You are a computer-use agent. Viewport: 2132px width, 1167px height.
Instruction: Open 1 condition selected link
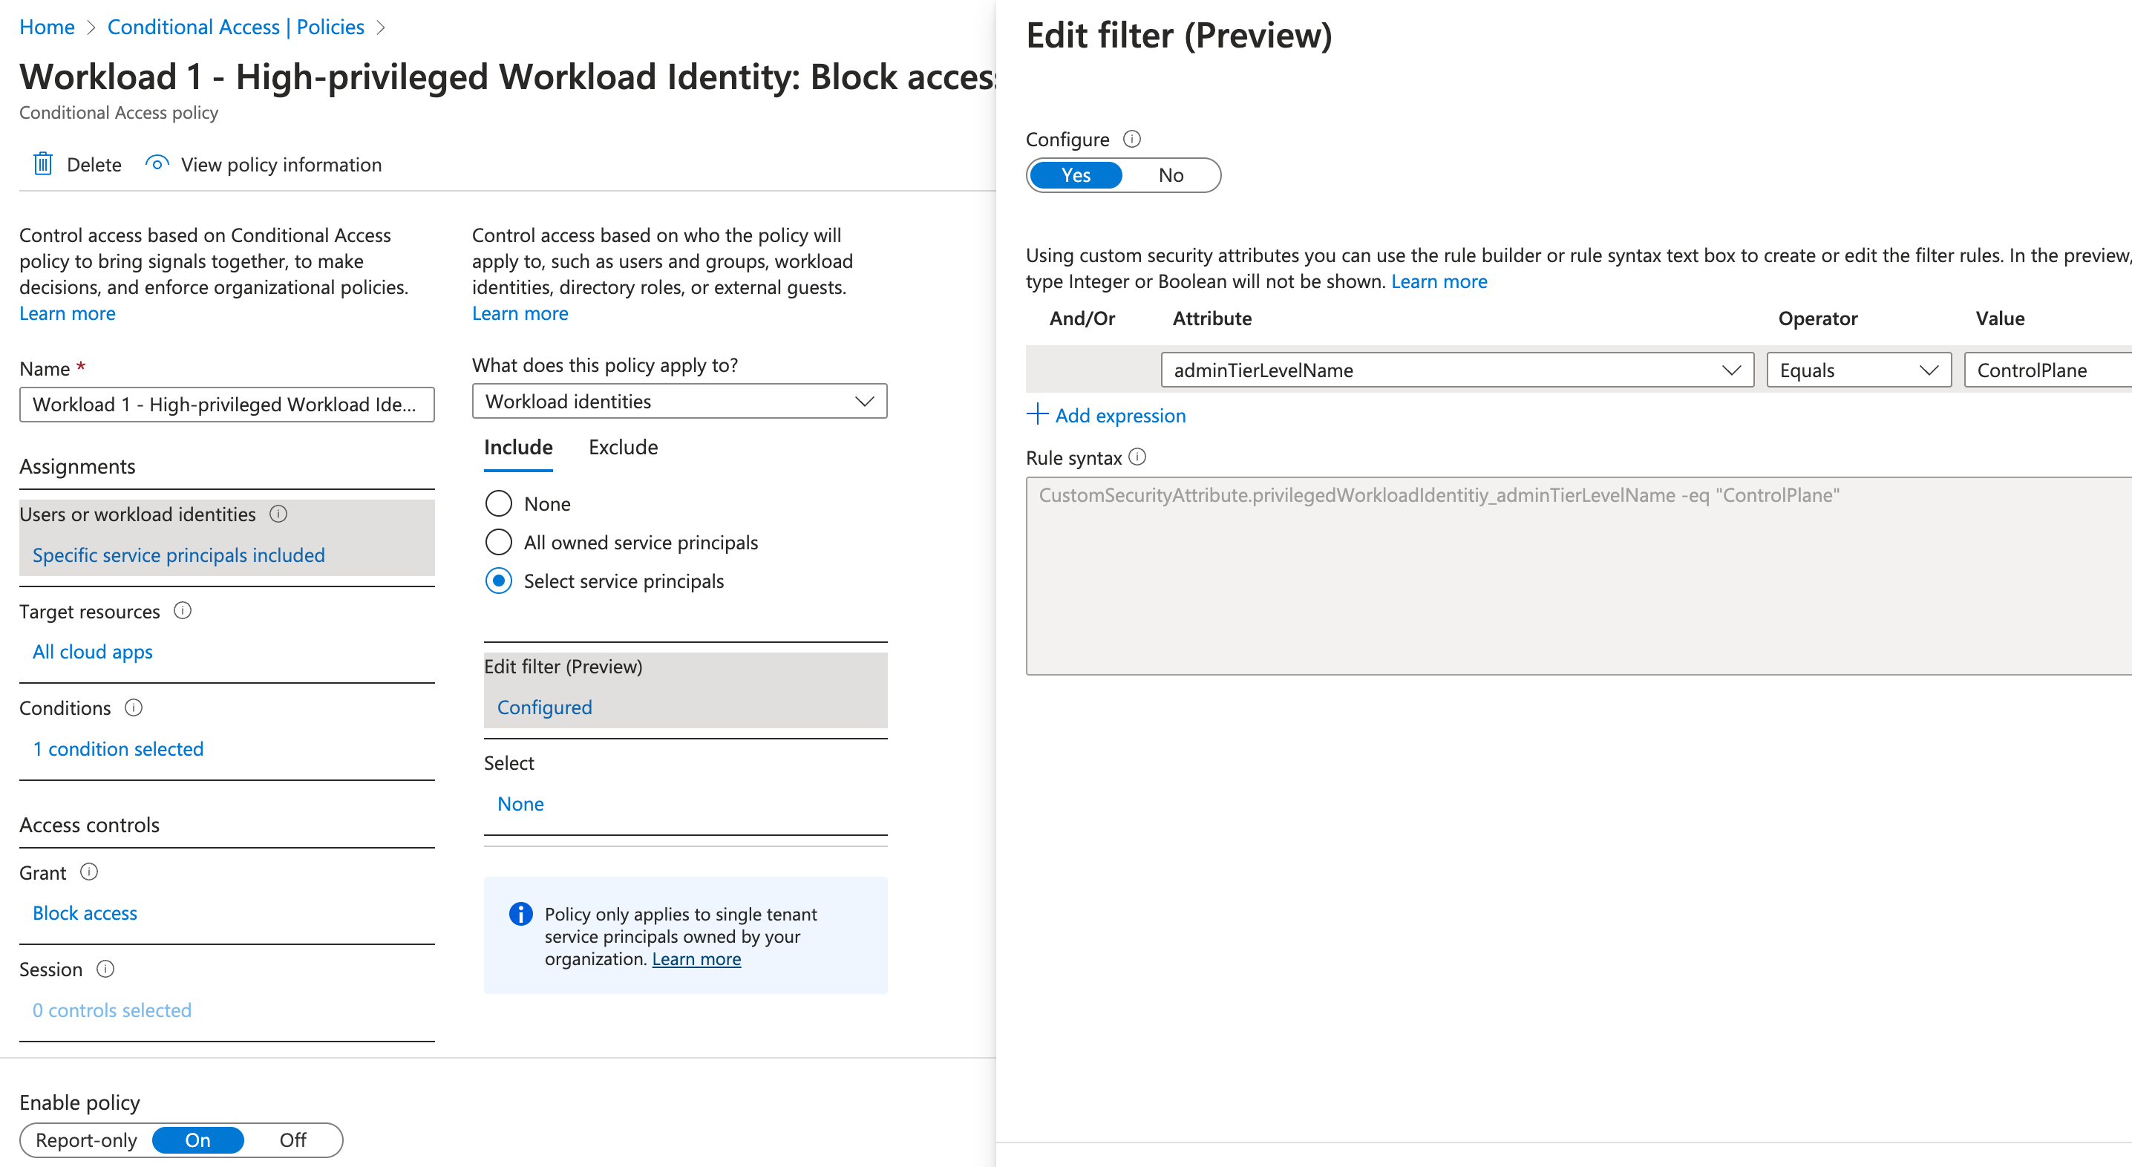point(118,749)
